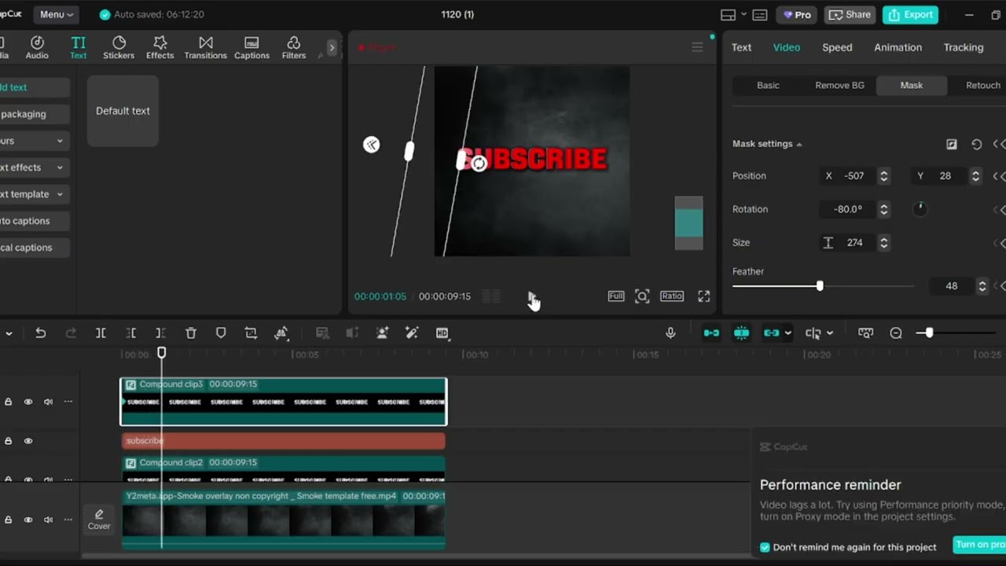Show more media tabs arrow
Image resolution: width=1006 pixels, height=566 pixels.
(332, 48)
